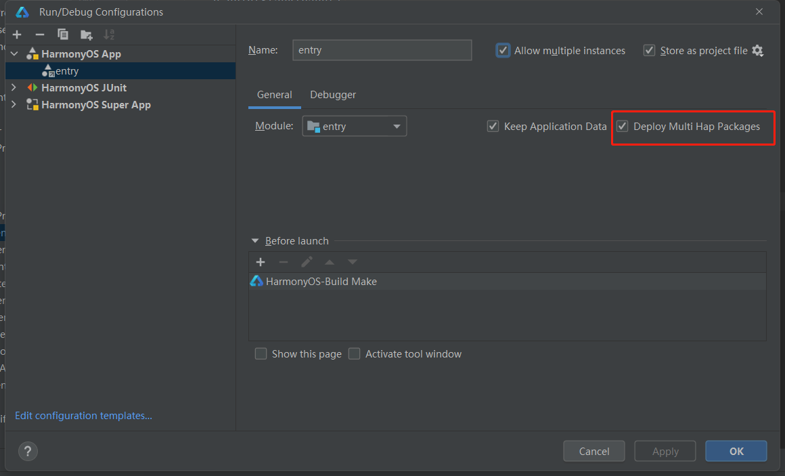
Task: Add a new run configuration
Action: pos(17,35)
